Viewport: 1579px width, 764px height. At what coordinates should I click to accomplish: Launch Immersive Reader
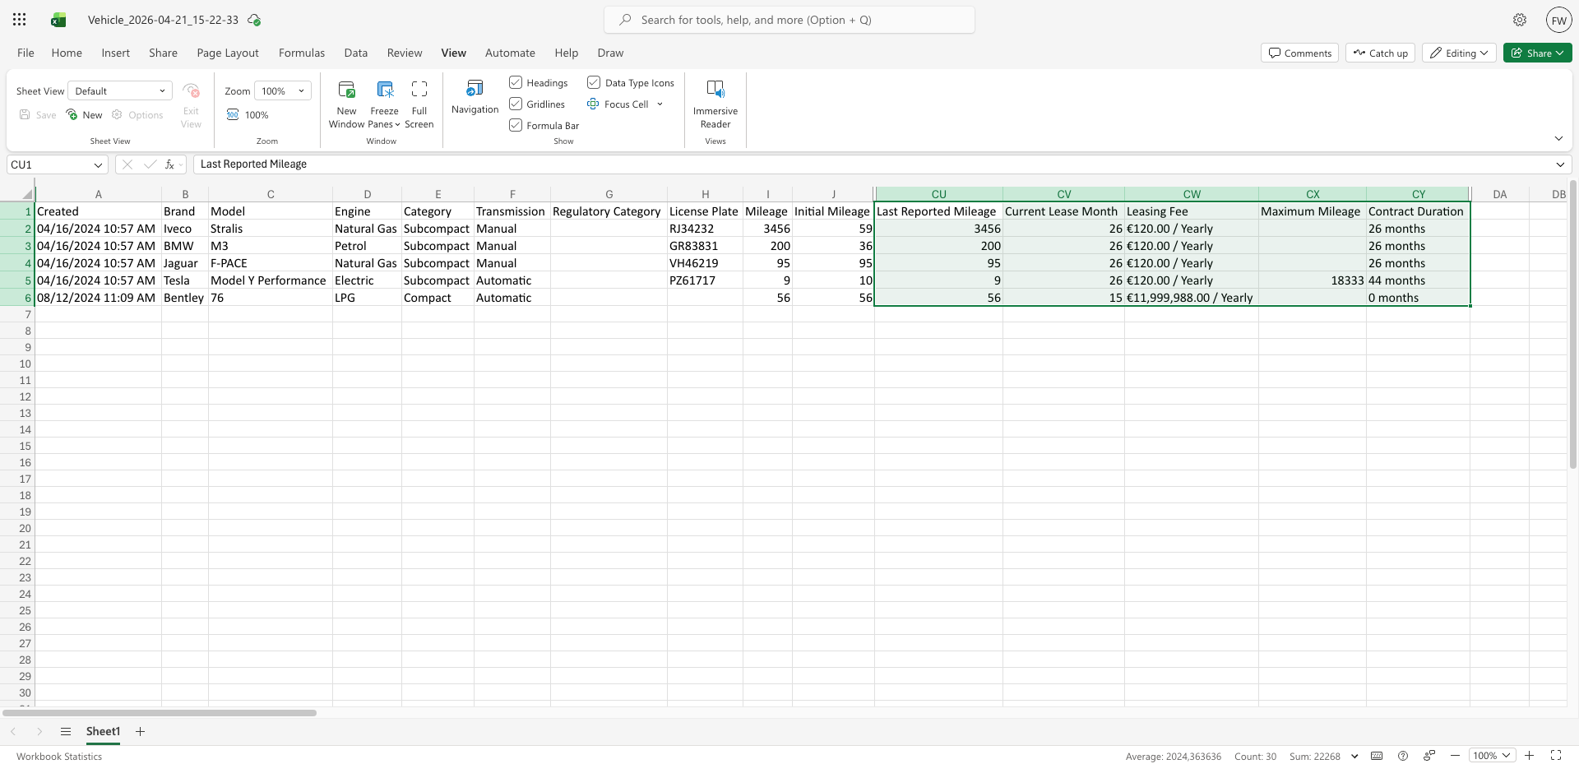click(x=715, y=104)
